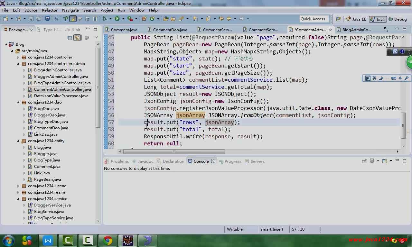The height and width of the screenshot is (247, 412).
Task: Open Package Explorer view menu triangle
Action: pyautogui.click(x=96, y=37)
